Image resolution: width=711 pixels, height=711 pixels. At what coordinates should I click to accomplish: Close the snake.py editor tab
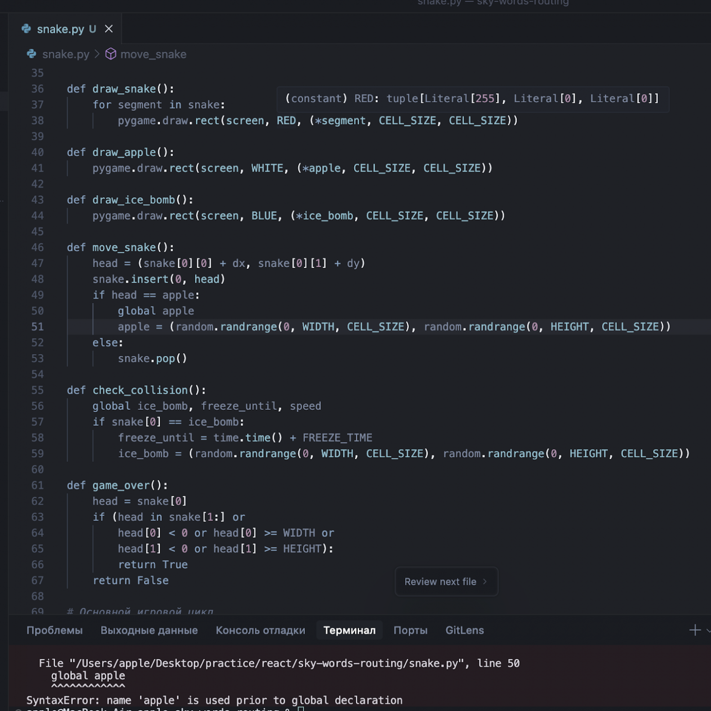pyautogui.click(x=108, y=29)
